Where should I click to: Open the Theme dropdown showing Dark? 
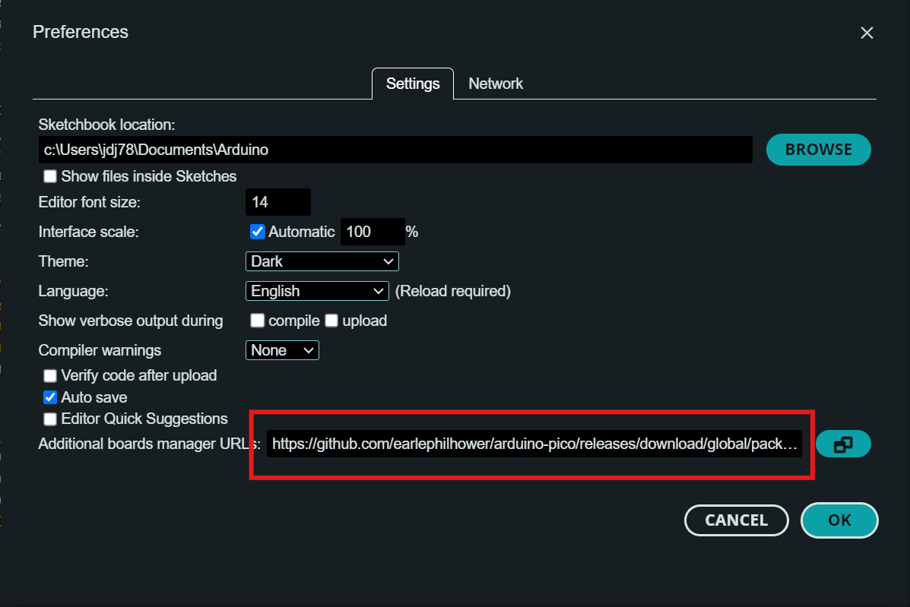pos(322,261)
